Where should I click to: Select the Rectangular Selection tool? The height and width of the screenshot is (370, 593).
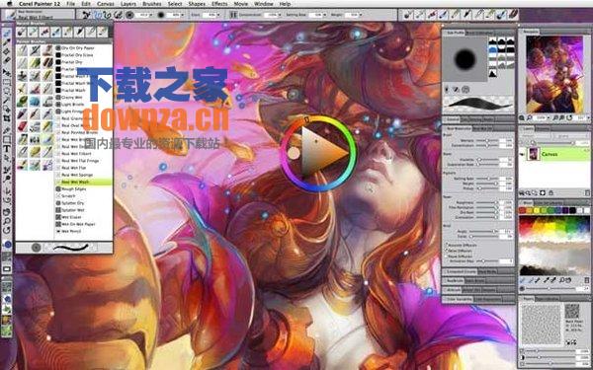[7, 82]
